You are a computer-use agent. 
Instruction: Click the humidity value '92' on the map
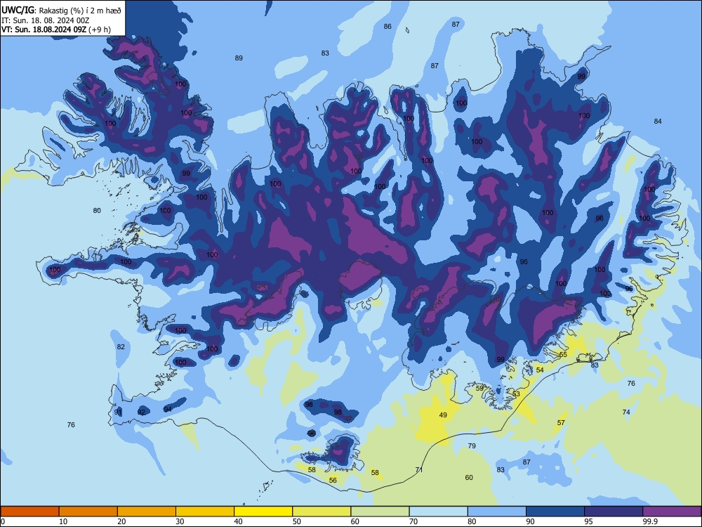click(142, 412)
